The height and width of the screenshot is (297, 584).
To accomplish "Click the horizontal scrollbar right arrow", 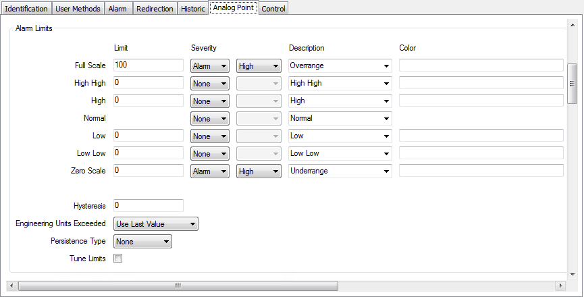I will (x=560, y=286).
